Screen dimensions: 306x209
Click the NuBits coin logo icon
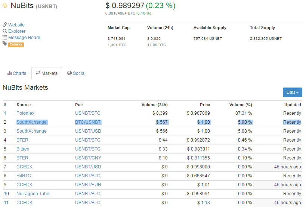pos(5,6)
